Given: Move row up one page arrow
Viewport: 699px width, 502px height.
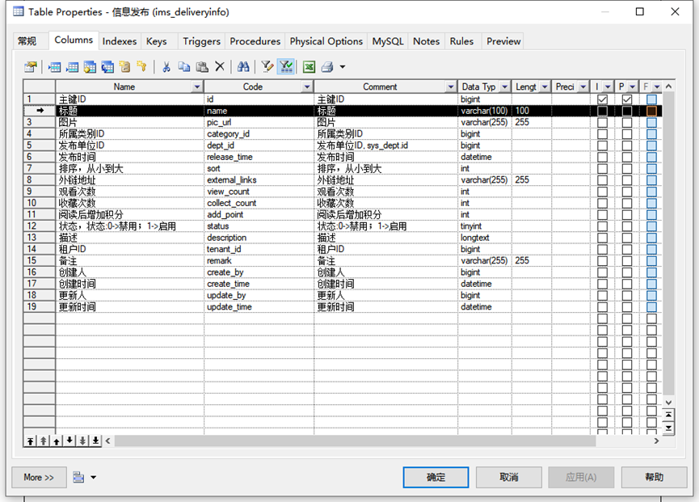Looking at the screenshot, I should 44,441.
